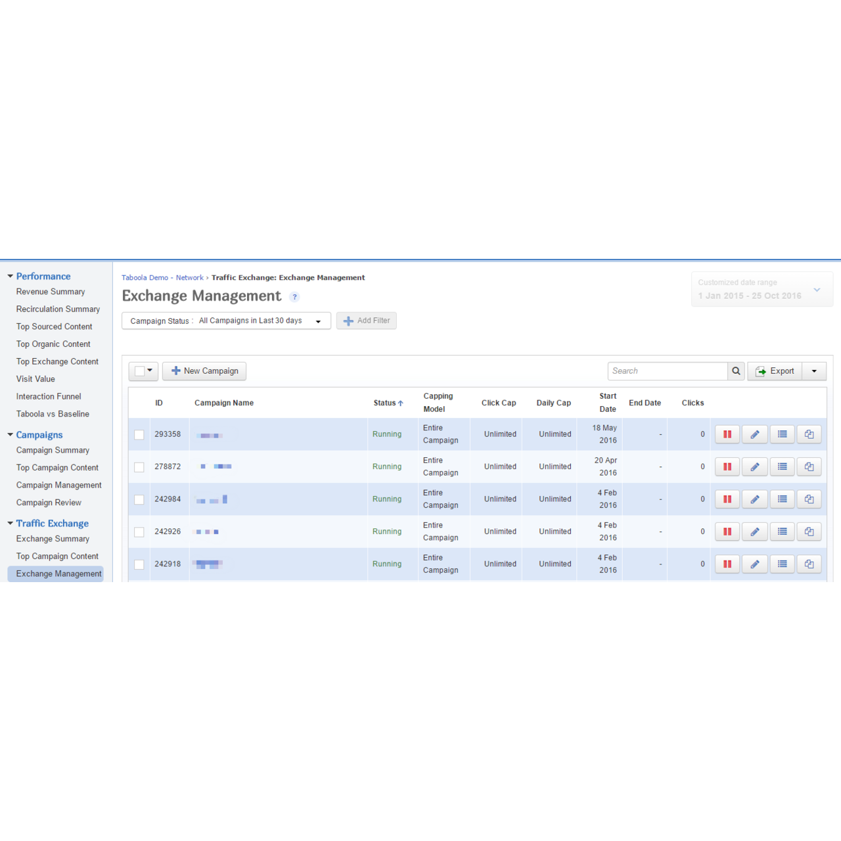Edit campaign 278872 with the pencil icon
The image size is (841, 841).
[754, 466]
